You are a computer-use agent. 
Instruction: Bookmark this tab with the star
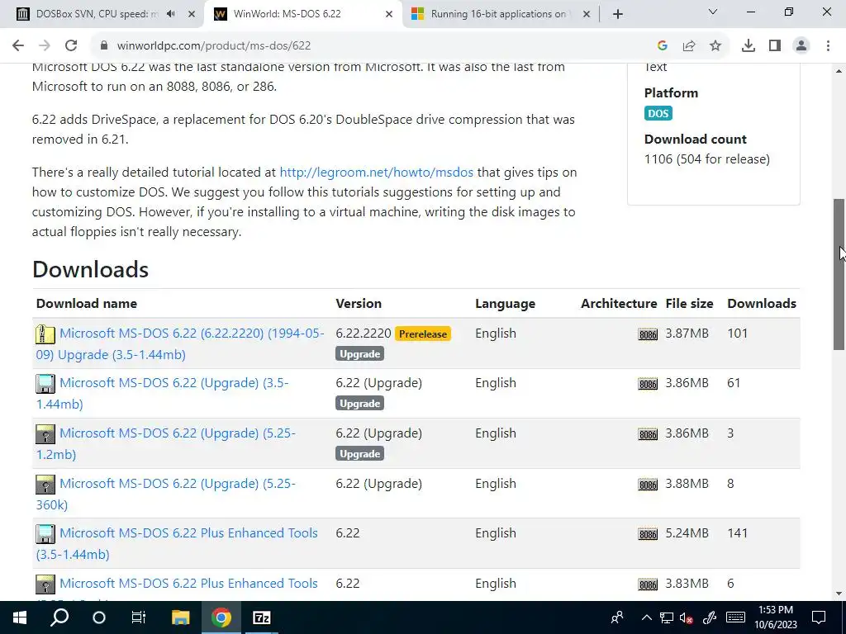715,46
